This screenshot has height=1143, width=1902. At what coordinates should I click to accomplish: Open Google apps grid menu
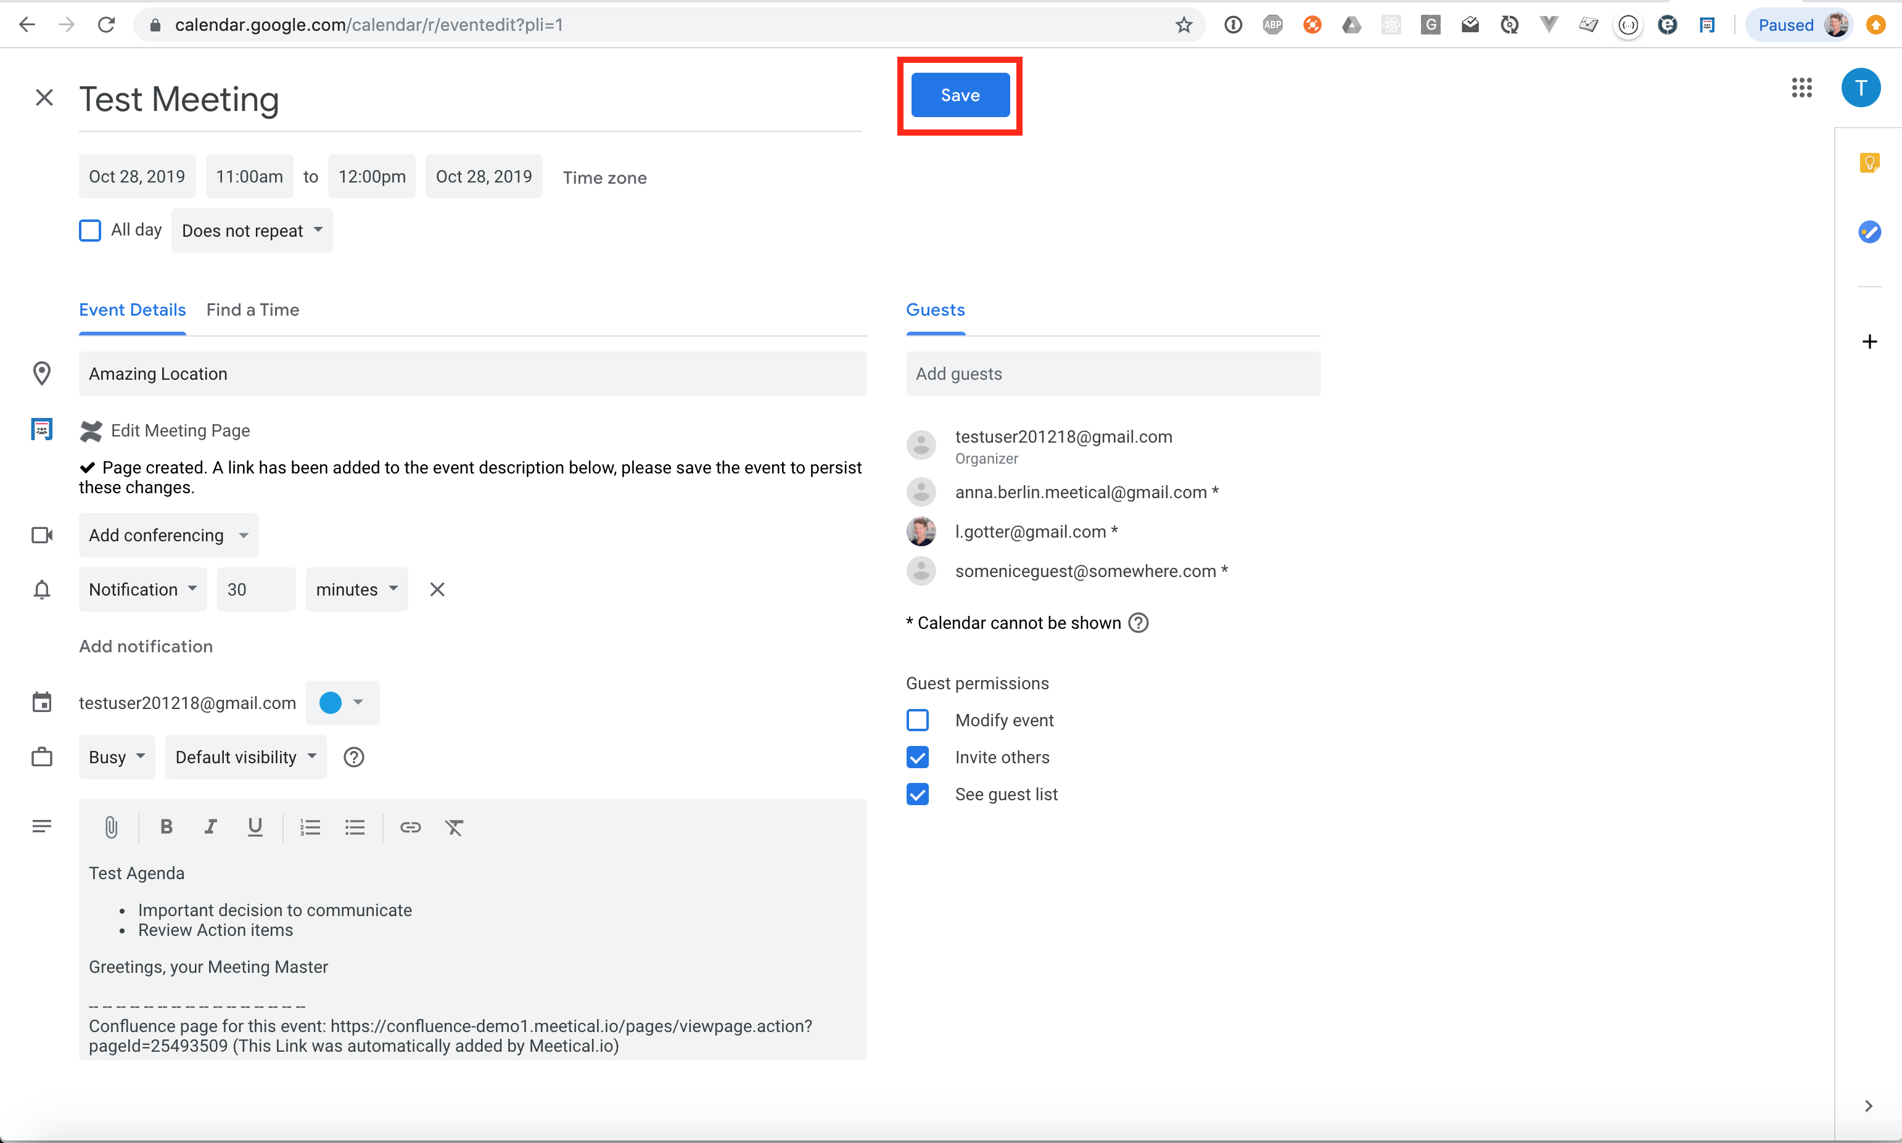tap(1801, 88)
